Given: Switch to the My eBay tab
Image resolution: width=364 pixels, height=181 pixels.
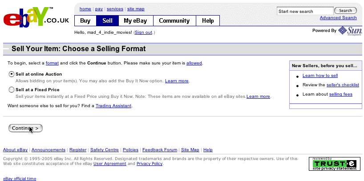Looking at the screenshot, I should click(x=136, y=21).
